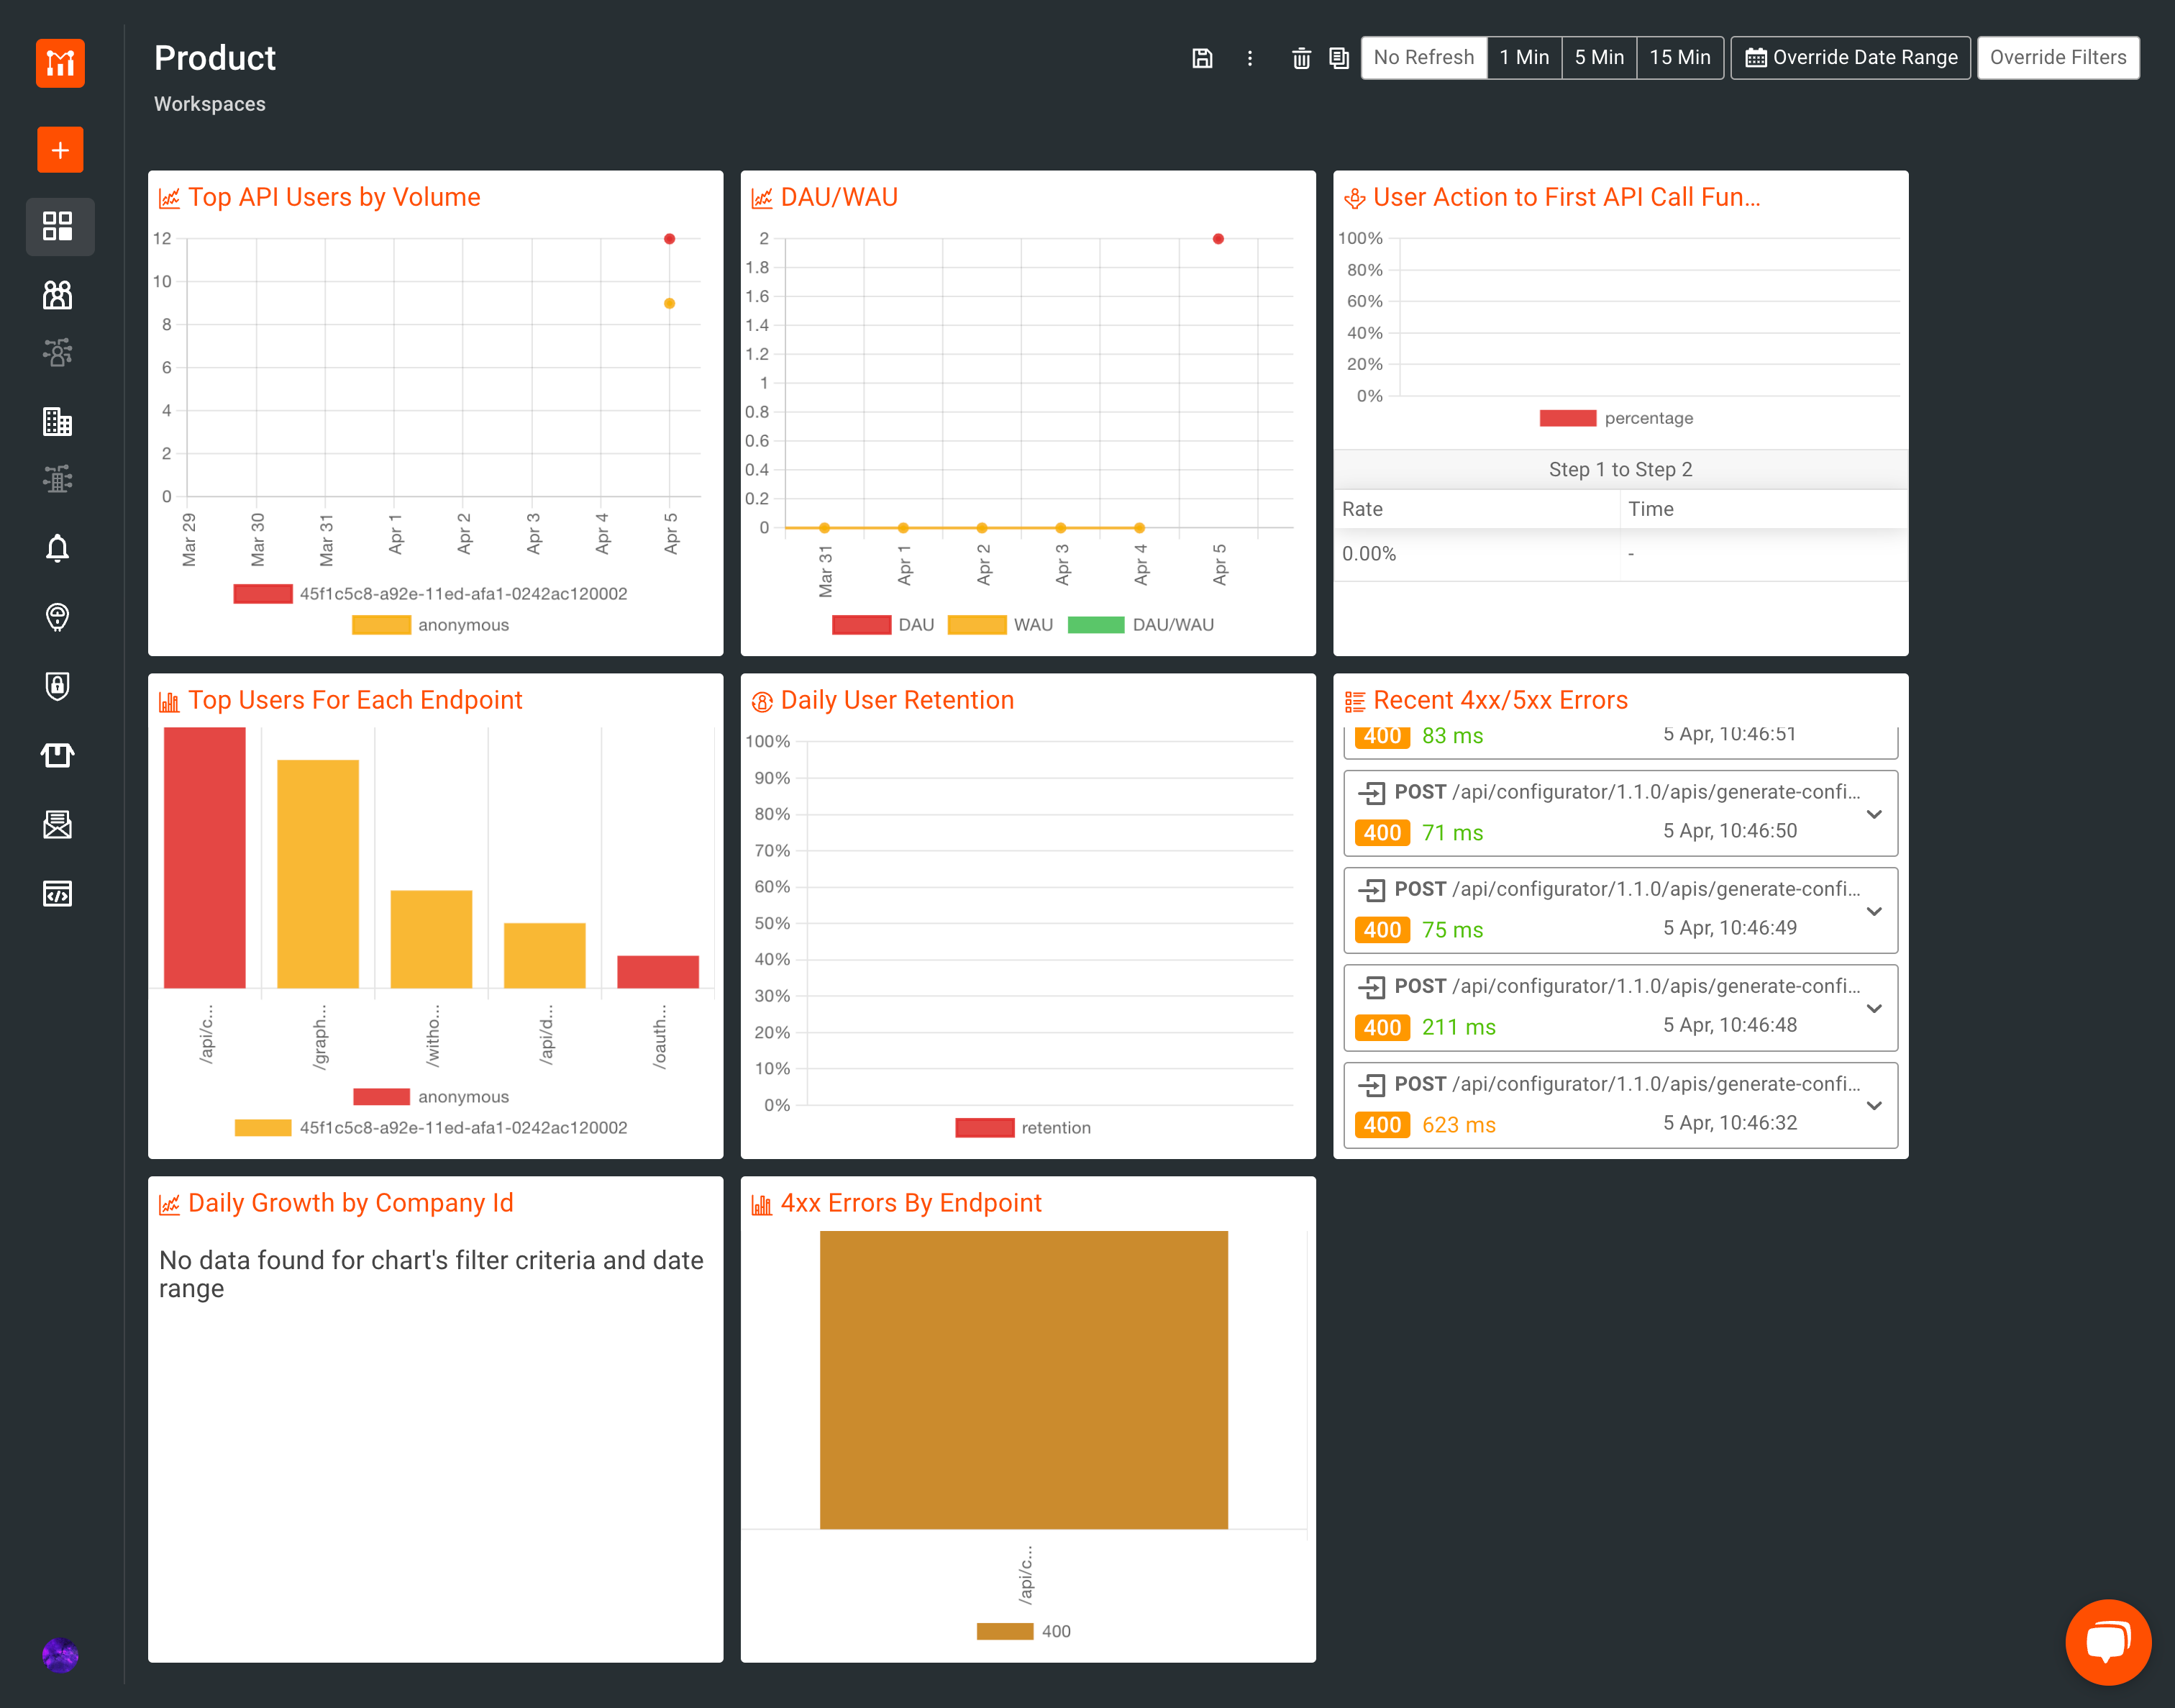Open the Workspaces breadcrumb link
2175x1708 pixels.
coord(210,104)
